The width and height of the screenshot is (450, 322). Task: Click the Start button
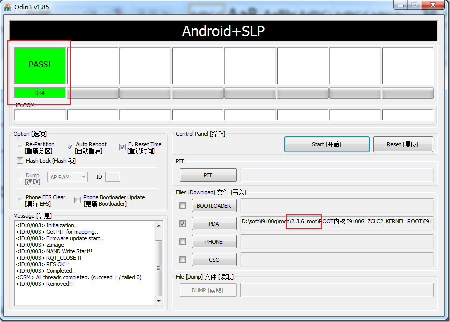point(327,144)
